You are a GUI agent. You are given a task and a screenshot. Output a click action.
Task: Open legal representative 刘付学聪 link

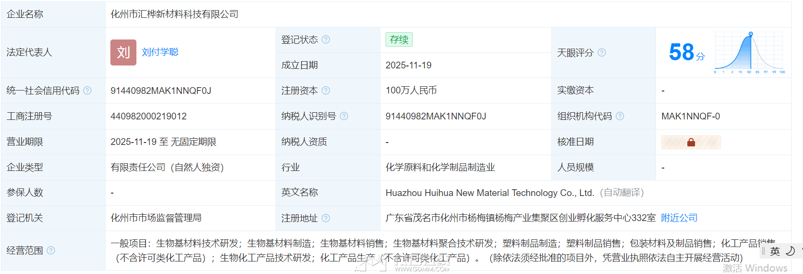pyautogui.click(x=160, y=52)
